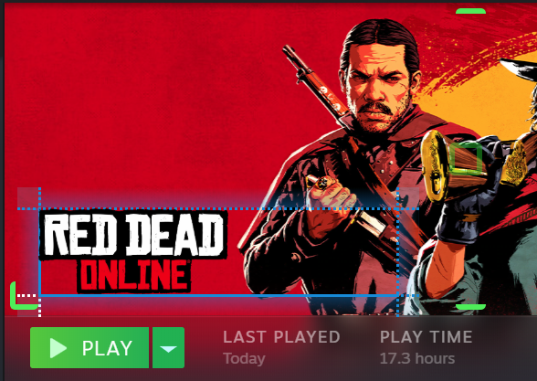Click the 17.3 hours play time value
537x381 pixels.
click(x=417, y=359)
